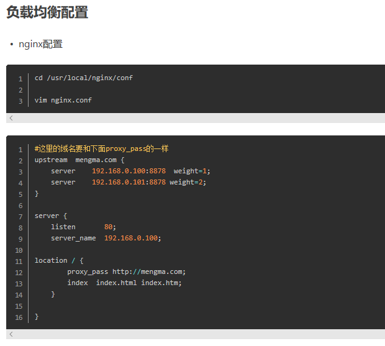This screenshot has height=346, width=385.
Task: Click the weight=2; value
Action: click(188, 182)
